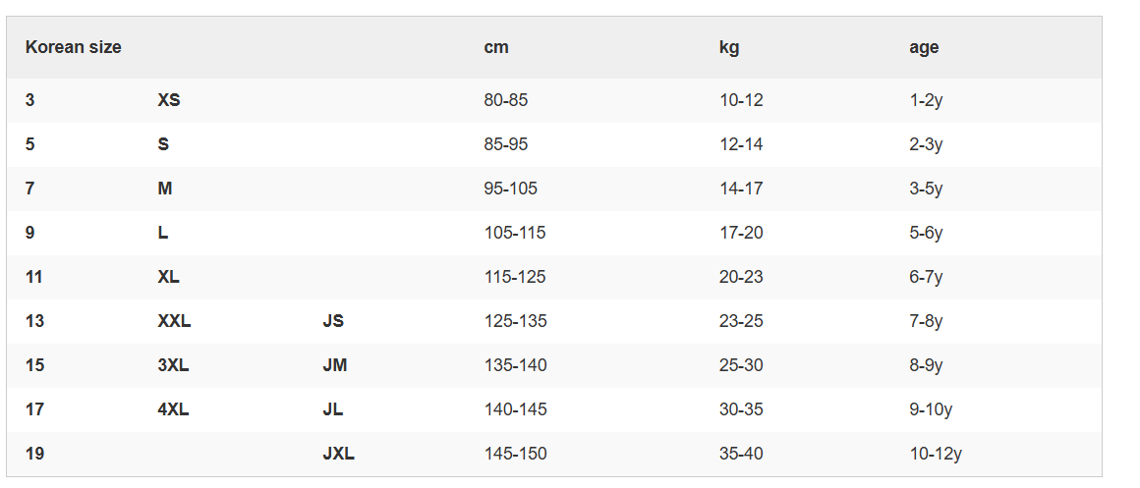Select the 10-12y age cell
1140x488 pixels.
[936, 454]
